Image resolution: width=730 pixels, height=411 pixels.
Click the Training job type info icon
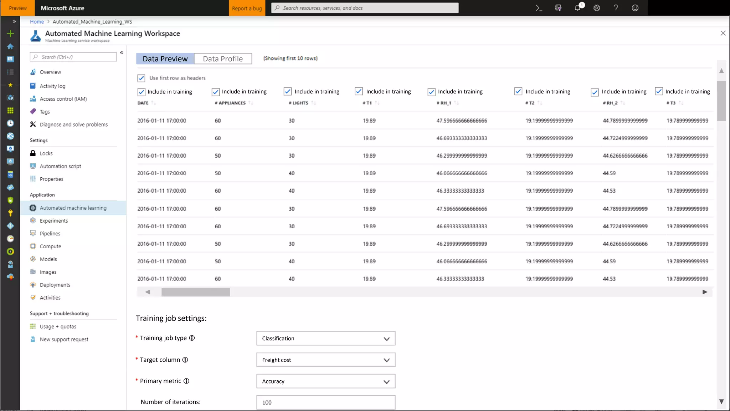pos(192,338)
